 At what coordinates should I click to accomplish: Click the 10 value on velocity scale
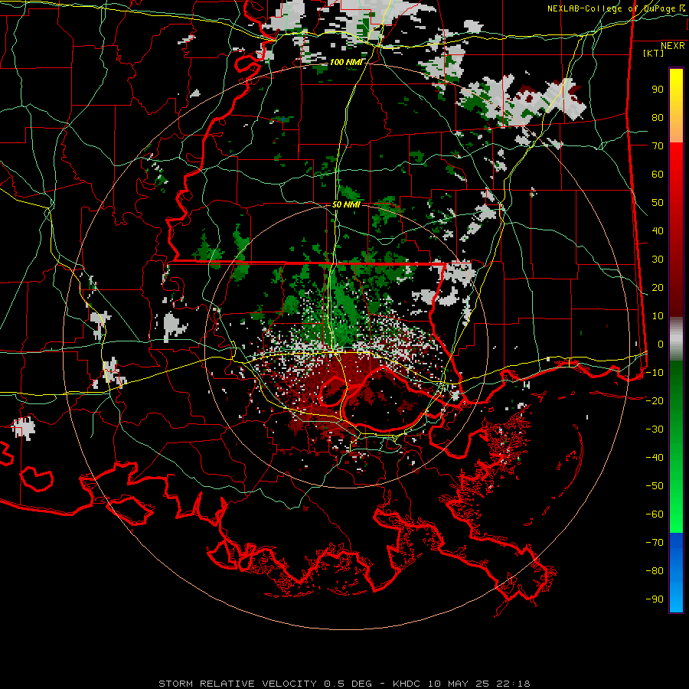click(658, 316)
